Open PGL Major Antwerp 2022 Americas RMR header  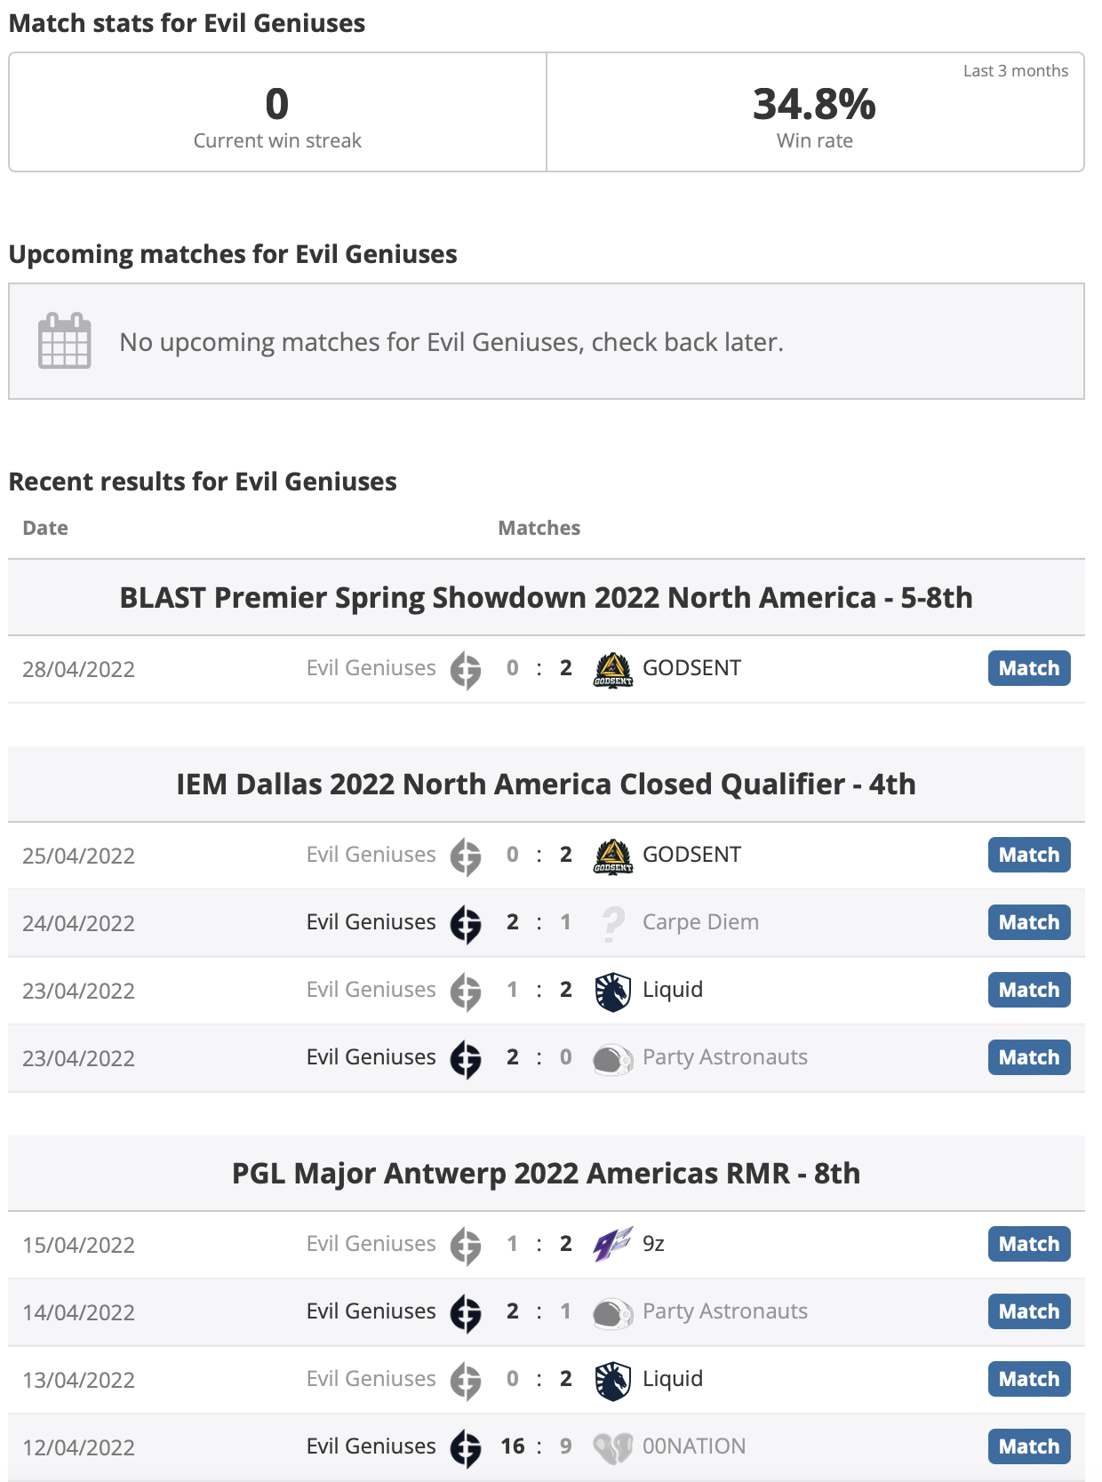547,1173
